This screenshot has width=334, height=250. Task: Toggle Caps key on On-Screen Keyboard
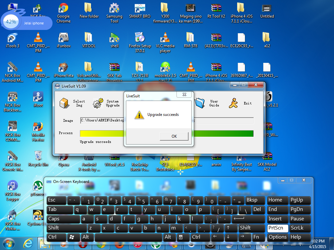(x=63, y=219)
